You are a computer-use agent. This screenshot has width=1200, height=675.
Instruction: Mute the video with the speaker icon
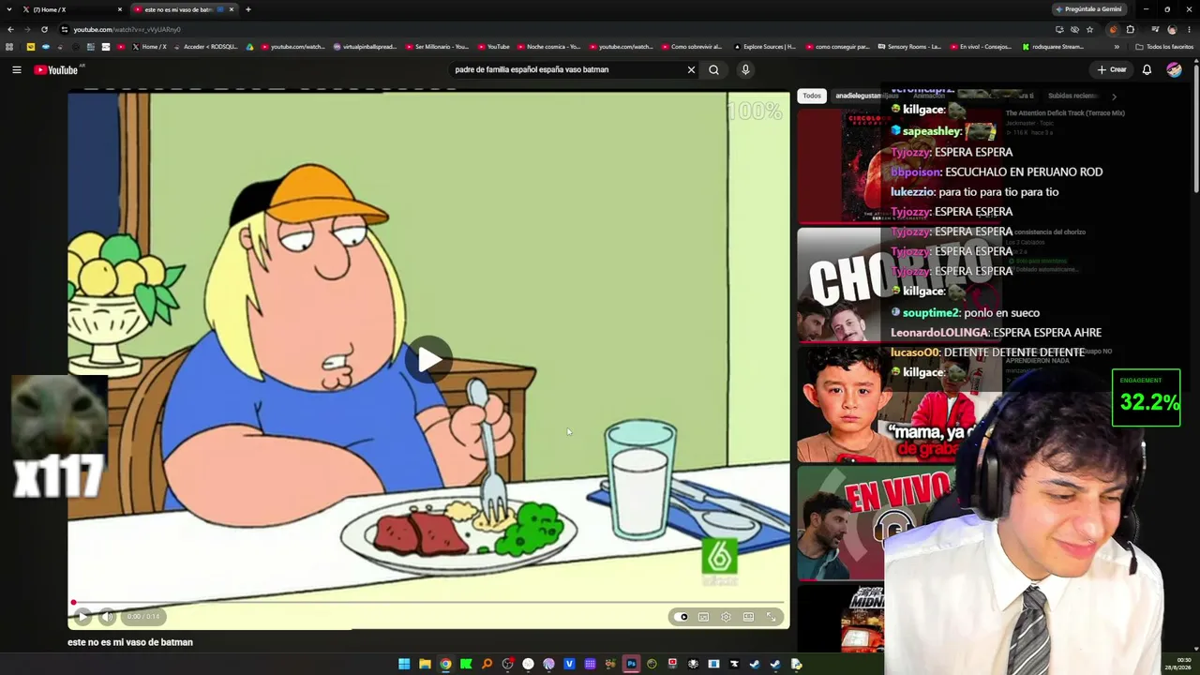tap(108, 616)
